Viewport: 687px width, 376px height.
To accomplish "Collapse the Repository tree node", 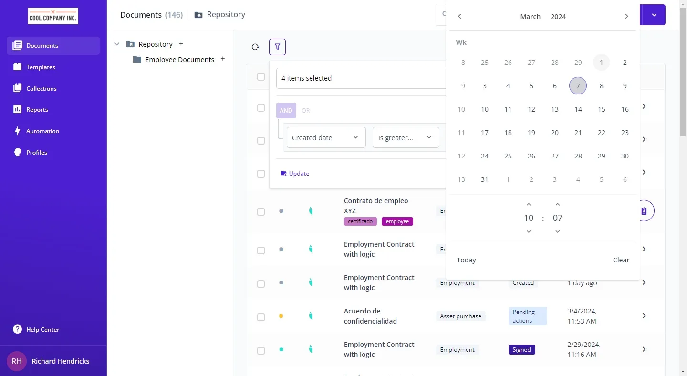I will point(117,44).
